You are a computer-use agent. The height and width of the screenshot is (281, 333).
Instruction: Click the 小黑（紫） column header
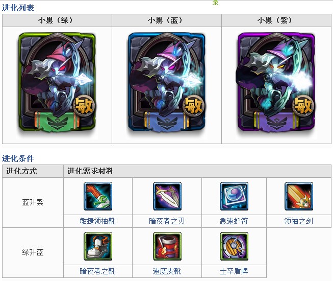[276, 20]
